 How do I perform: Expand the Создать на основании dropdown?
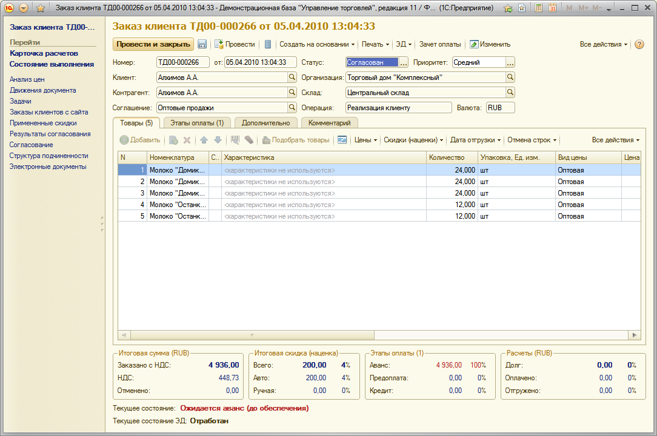(316, 44)
